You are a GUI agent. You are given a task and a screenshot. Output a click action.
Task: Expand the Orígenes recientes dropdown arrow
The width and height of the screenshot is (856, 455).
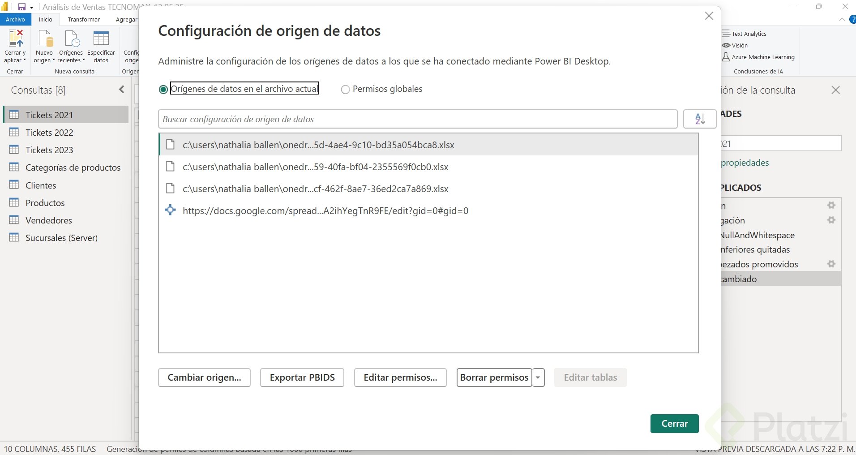coord(83,60)
